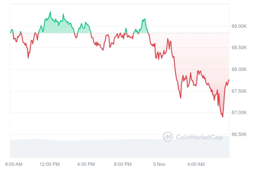
Task: Click the highest green peak of the price line
Action: coord(50,12)
